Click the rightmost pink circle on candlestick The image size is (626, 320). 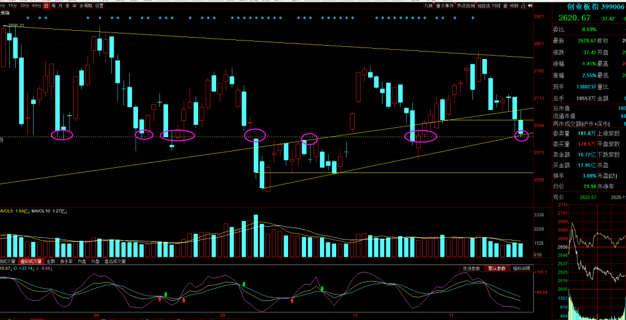[522, 136]
